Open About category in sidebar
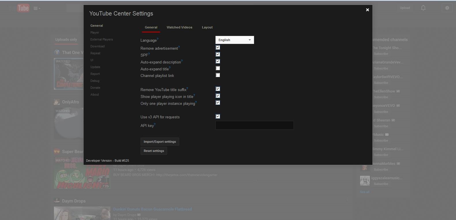This screenshot has width=456, height=220. point(94,94)
